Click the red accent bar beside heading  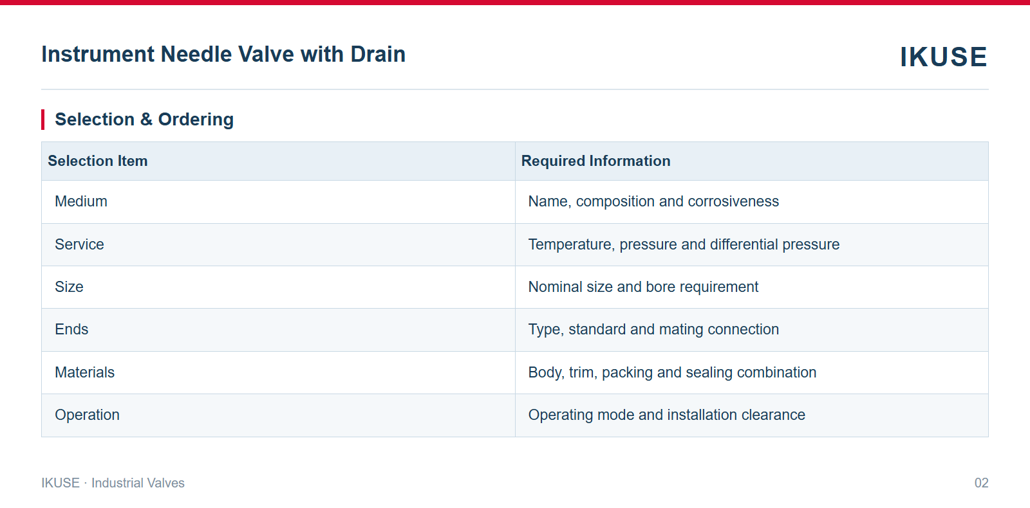click(x=42, y=120)
